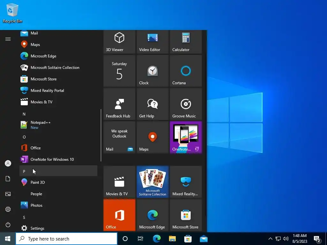Open the Clock tile

[152, 71]
